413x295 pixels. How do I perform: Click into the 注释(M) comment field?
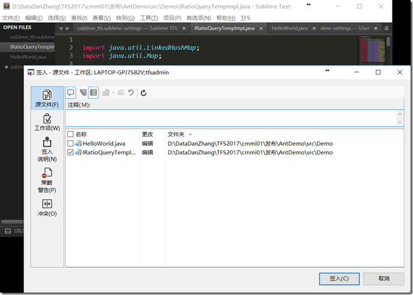click(x=231, y=118)
